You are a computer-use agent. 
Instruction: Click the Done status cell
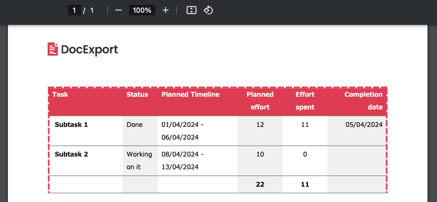(141, 131)
